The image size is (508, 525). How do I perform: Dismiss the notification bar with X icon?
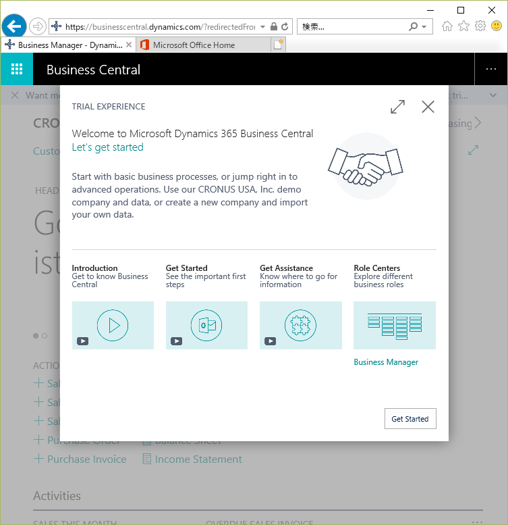(x=15, y=95)
